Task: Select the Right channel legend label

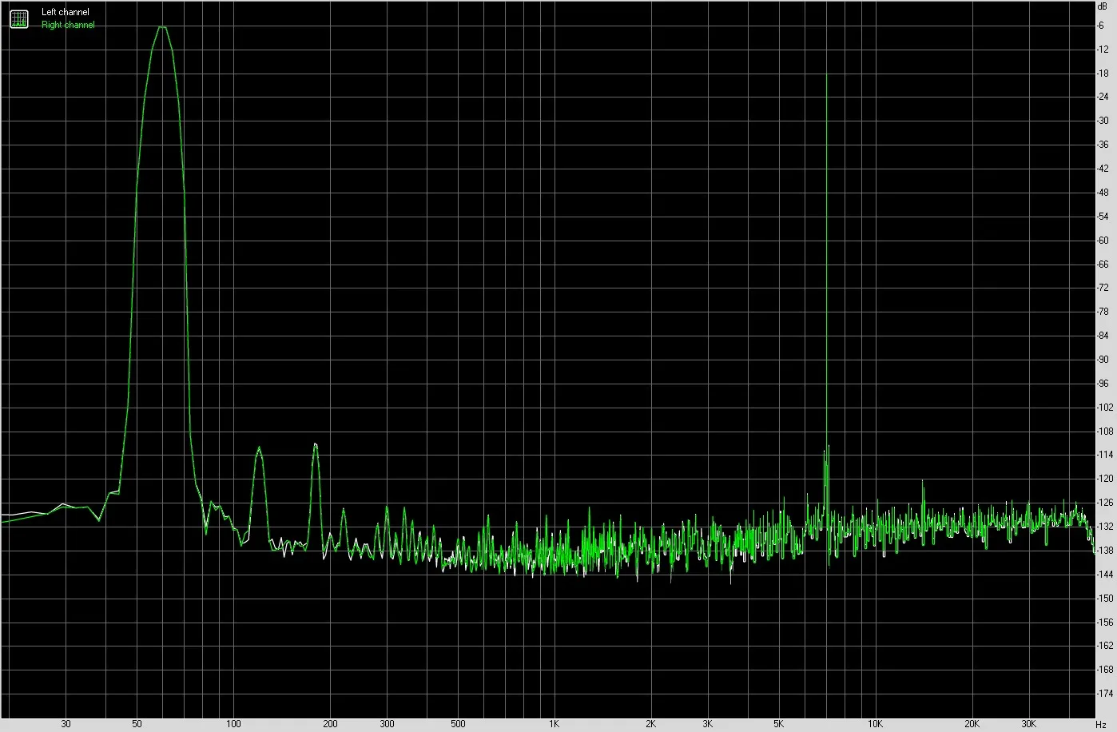Action: [x=68, y=25]
